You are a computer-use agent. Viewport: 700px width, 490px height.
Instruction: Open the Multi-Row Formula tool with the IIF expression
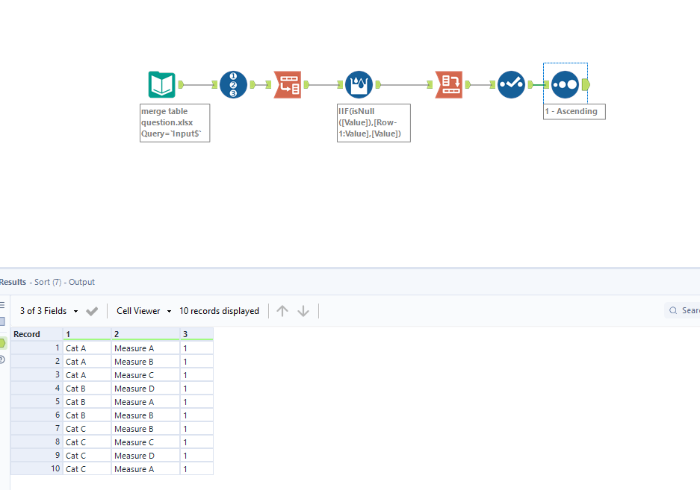pos(359,84)
